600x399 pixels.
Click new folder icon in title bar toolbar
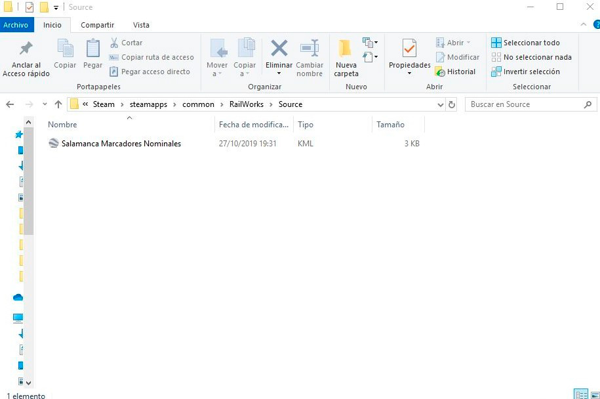point(44,7)
